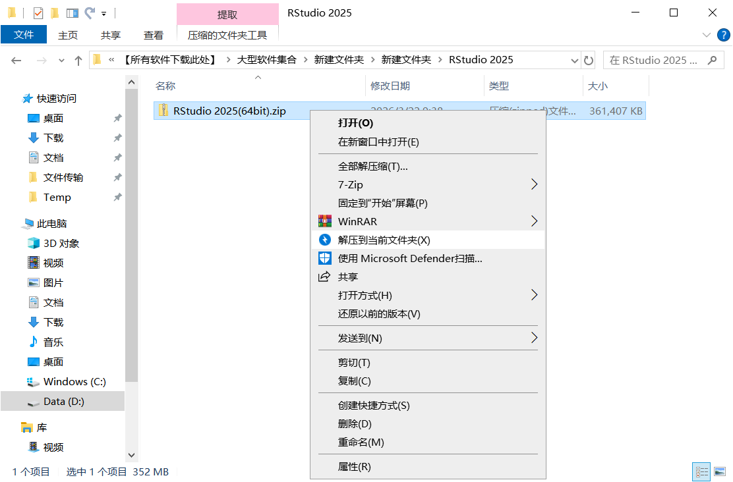Click the 提取 contextual tab header
The width and height of the screenshot is (733, 482).
coord(227,14)
